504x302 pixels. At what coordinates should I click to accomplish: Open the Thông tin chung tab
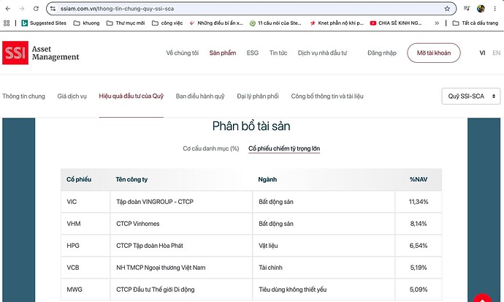coord(23,97)
